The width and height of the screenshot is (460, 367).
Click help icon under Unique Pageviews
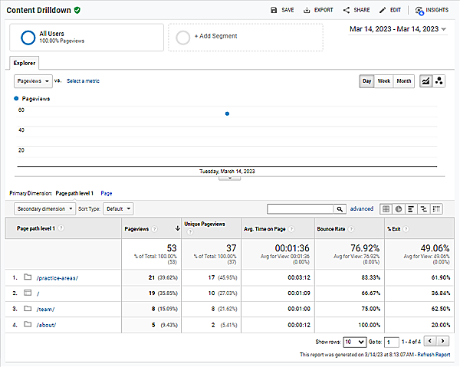point(190,232)
